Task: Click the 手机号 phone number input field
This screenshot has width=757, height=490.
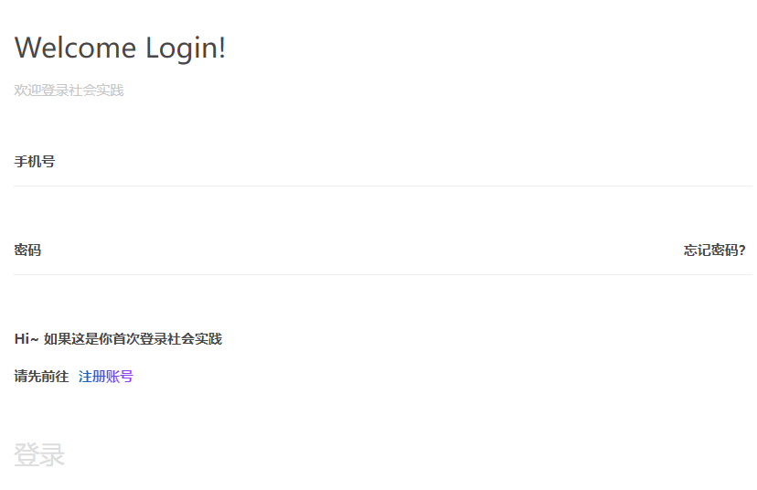Action: pyautogui.click(x=382, y=162)
